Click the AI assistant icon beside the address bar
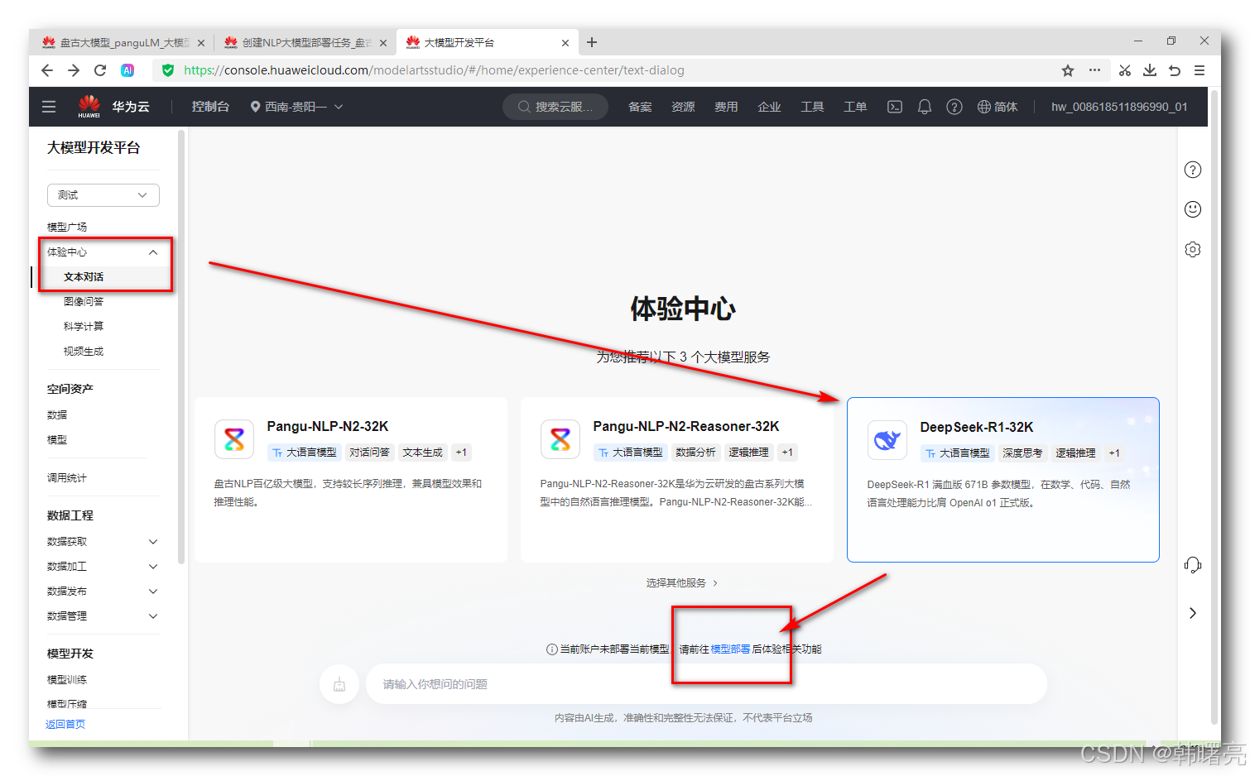This screenshot has width=1250, height=776. point(127,70)
